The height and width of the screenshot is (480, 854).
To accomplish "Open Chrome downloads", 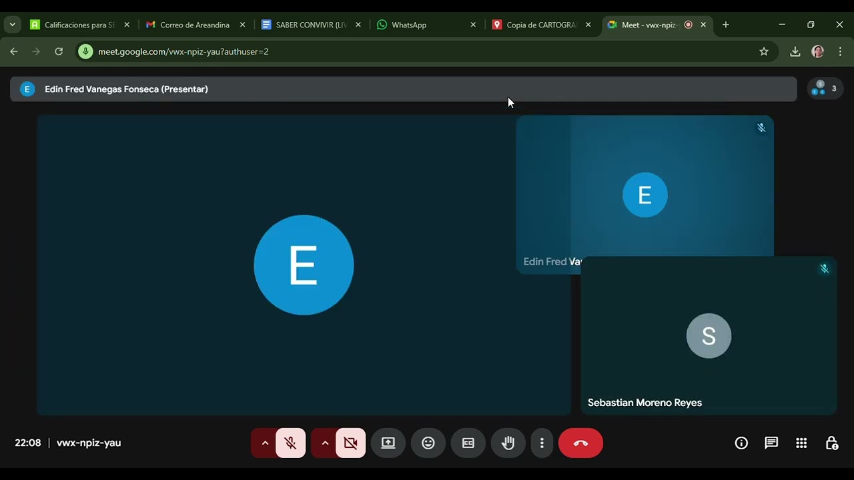I will coord(795,51).
